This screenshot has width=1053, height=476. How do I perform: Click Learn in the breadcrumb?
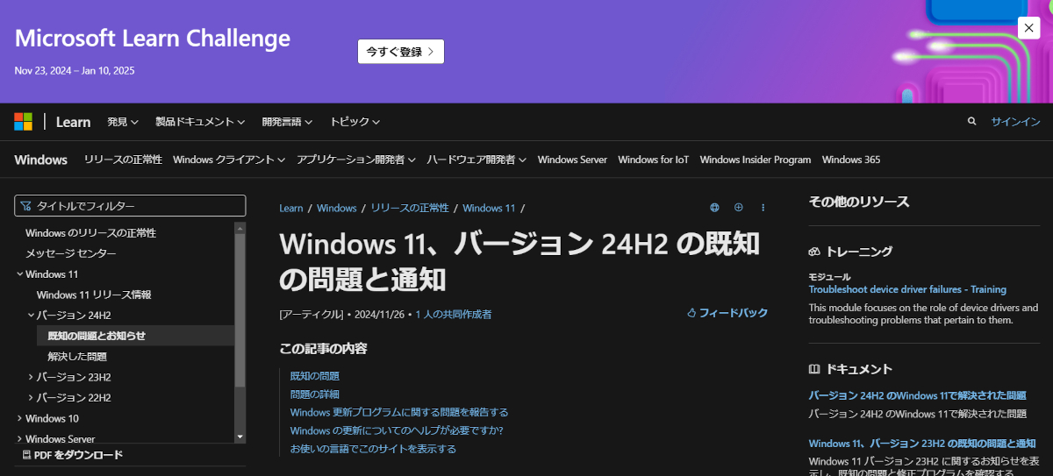[x=291, y=208]
